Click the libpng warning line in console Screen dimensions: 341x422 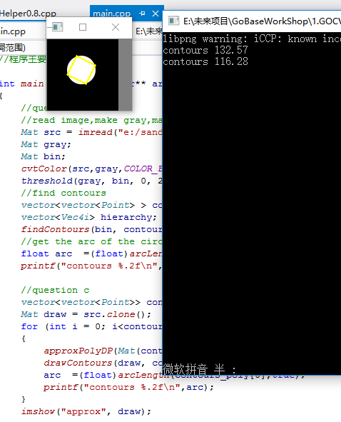pos(252,39)
